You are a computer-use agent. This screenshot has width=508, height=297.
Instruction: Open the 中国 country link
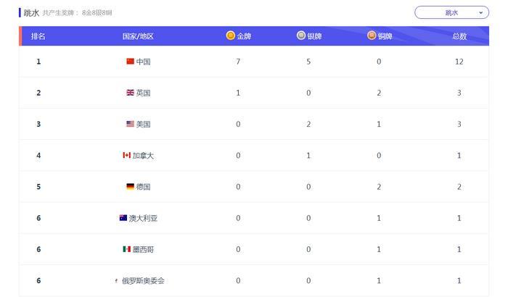coord(143,62)
